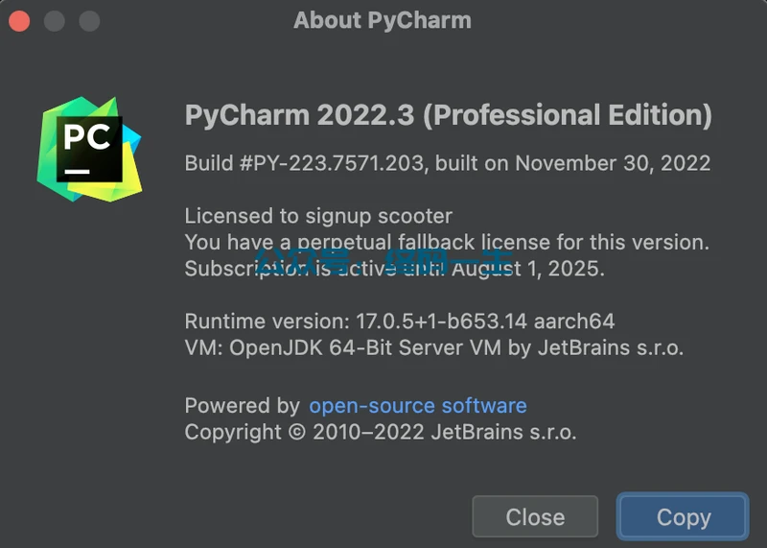
Task: Click the gray minimize window button
Action: (55, 21)
